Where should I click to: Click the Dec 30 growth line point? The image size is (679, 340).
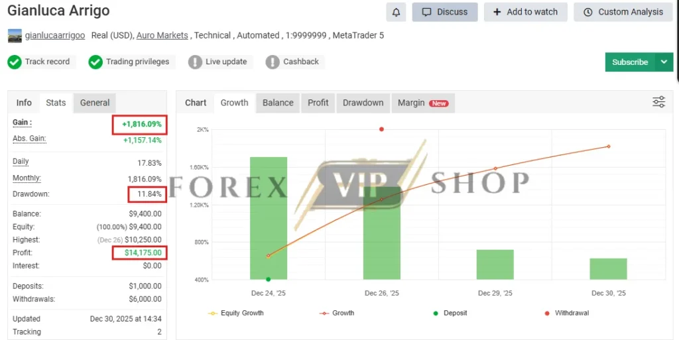[x=609, y=146]
